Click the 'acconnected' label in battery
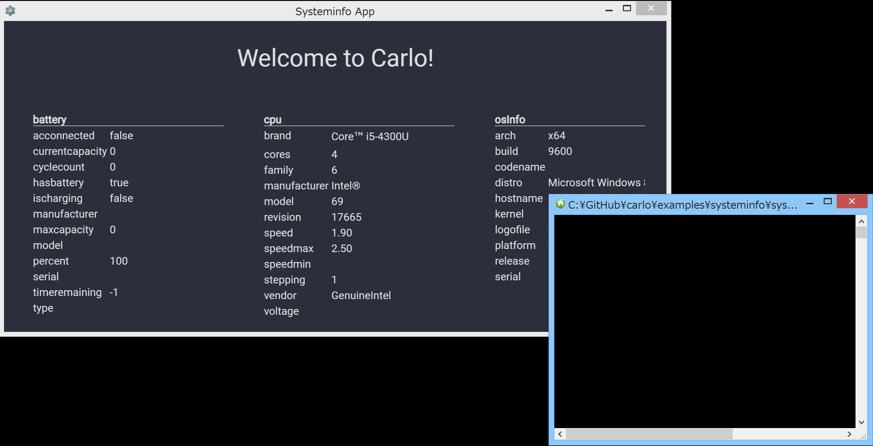Screen dimensions: 873x446 [64, 136]
